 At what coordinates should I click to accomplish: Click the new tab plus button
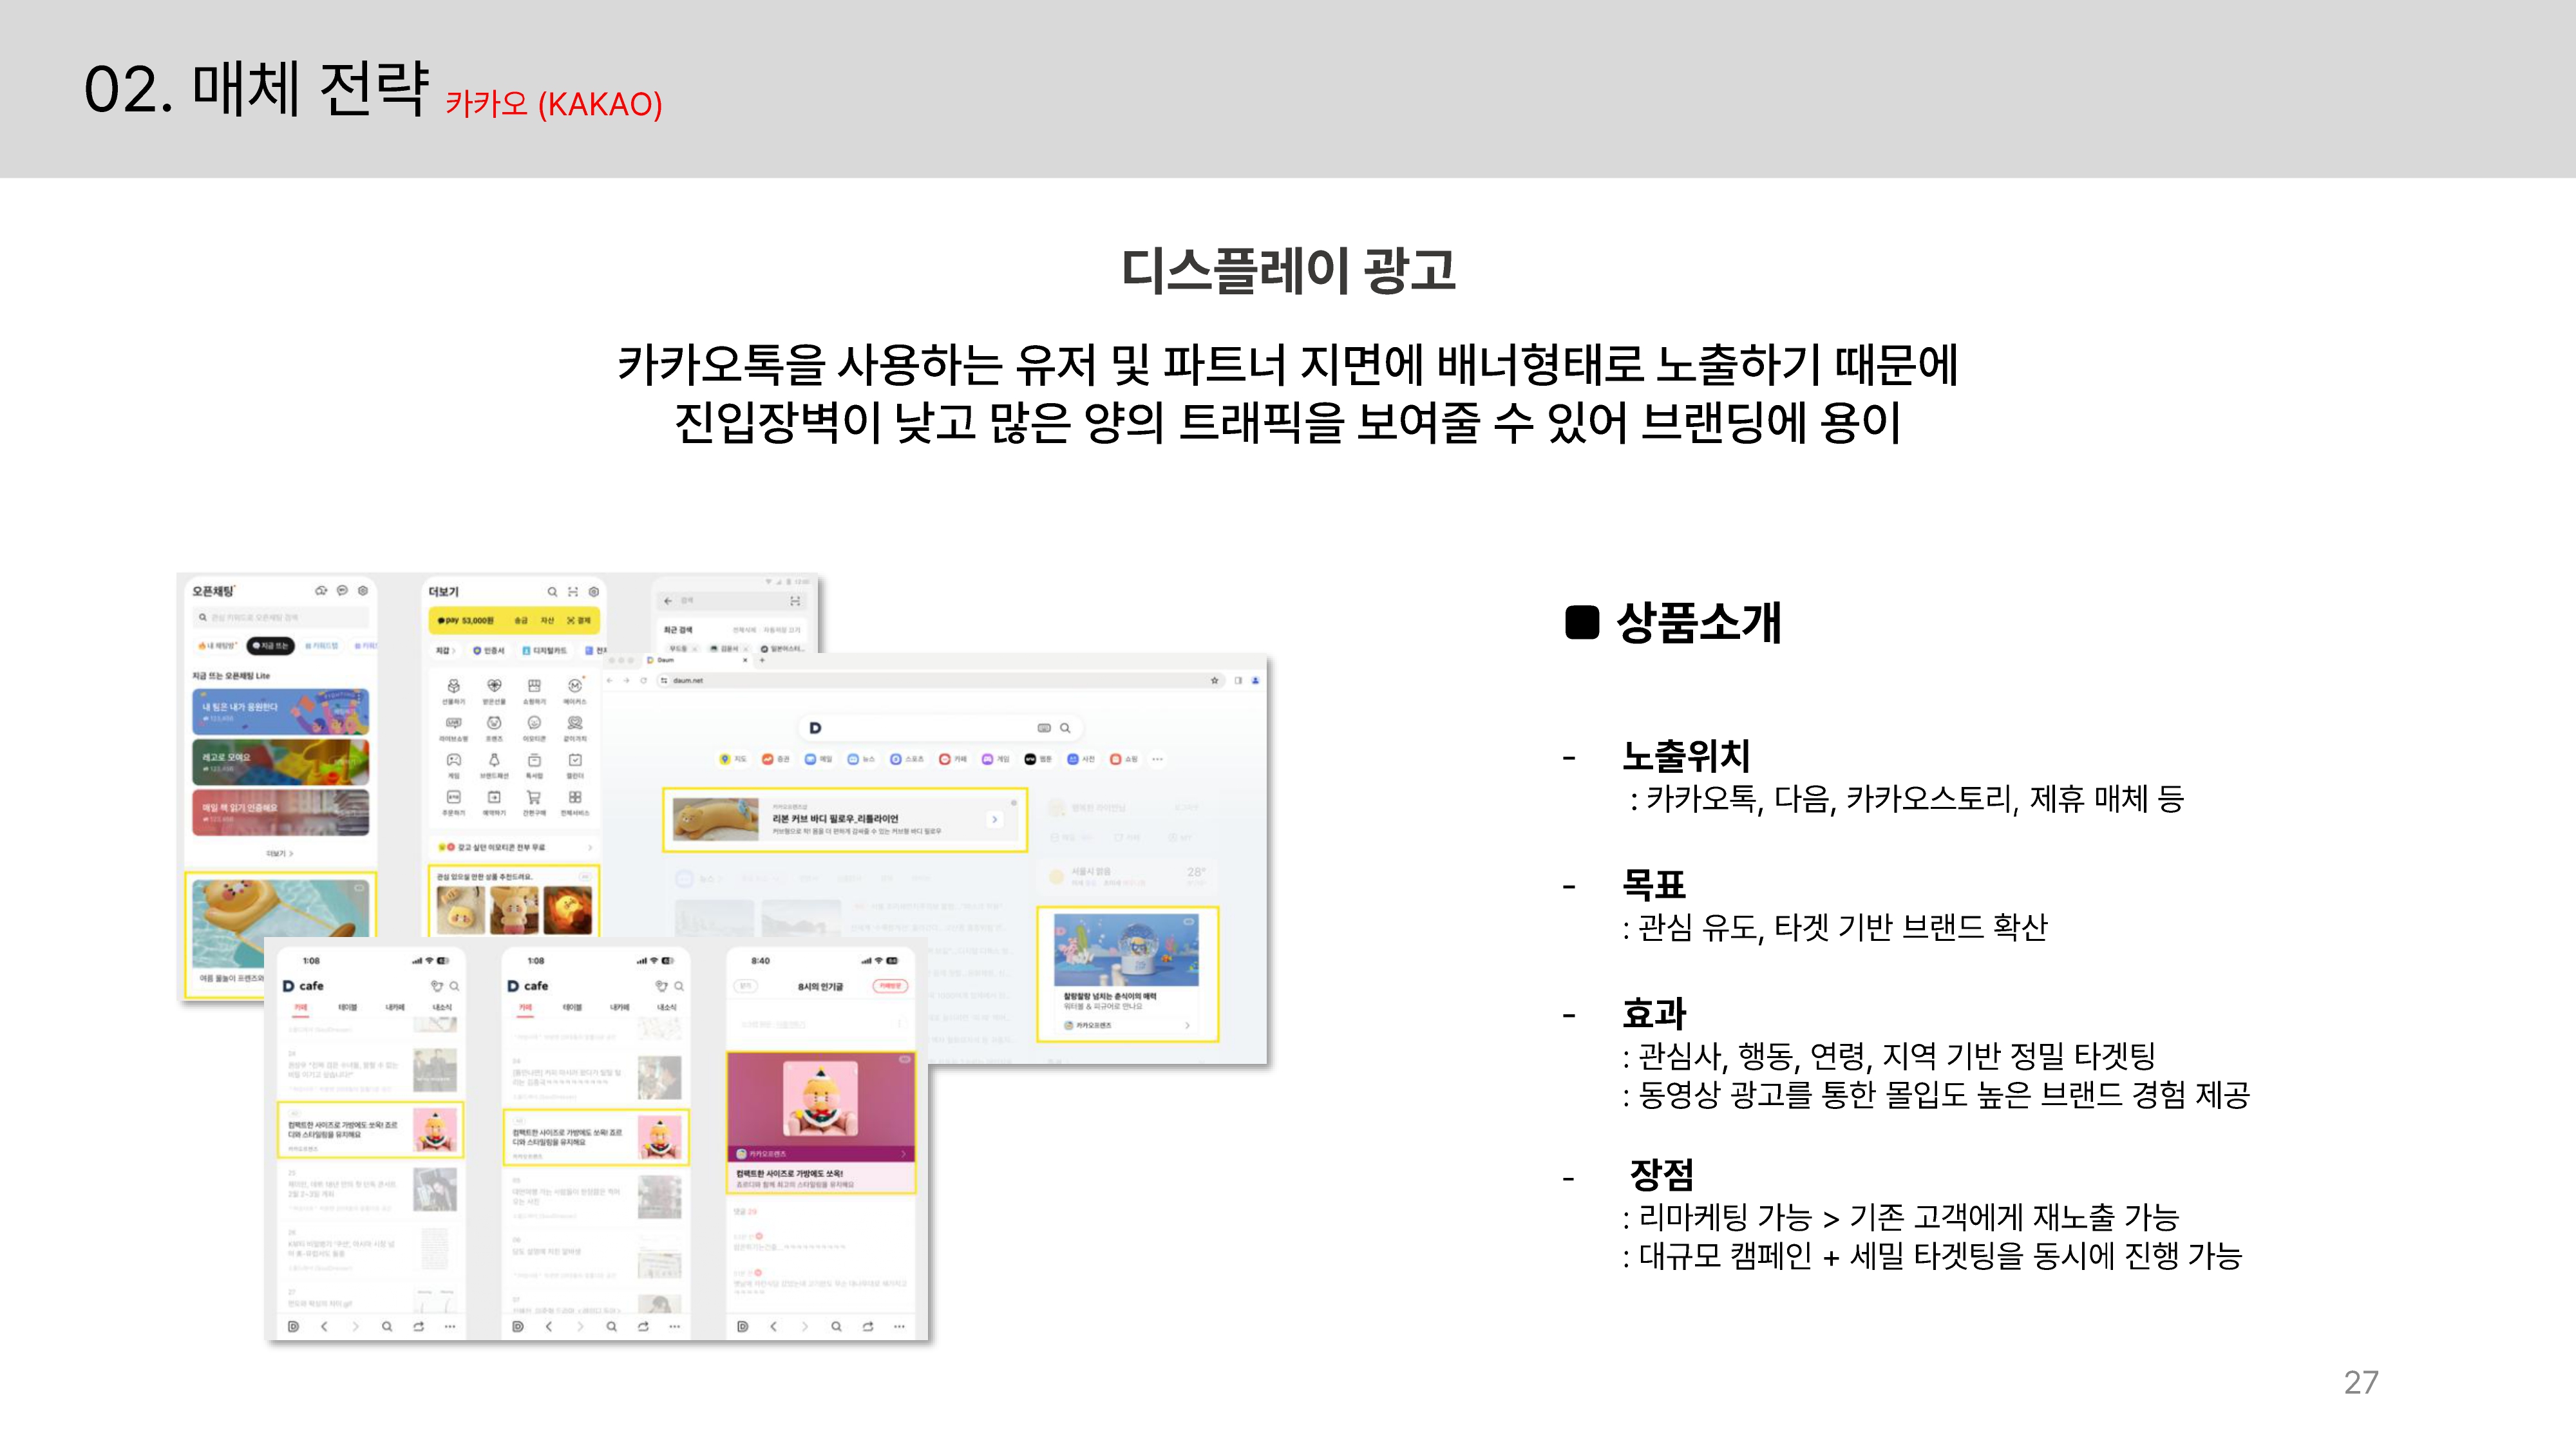coord(762,660)
